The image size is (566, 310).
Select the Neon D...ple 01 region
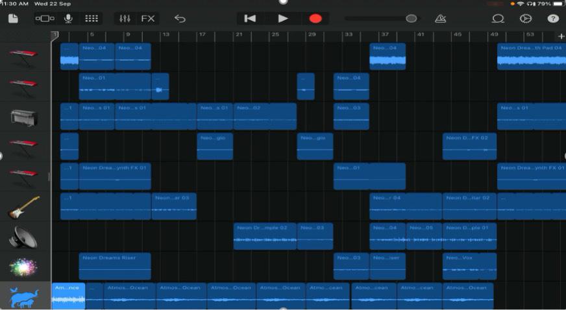(x=469, y=236)
